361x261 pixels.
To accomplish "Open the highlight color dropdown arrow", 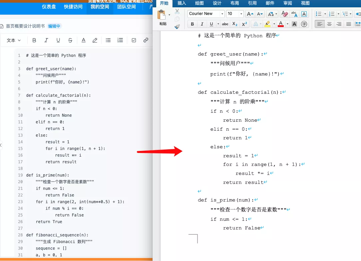I will click(274, 24).
